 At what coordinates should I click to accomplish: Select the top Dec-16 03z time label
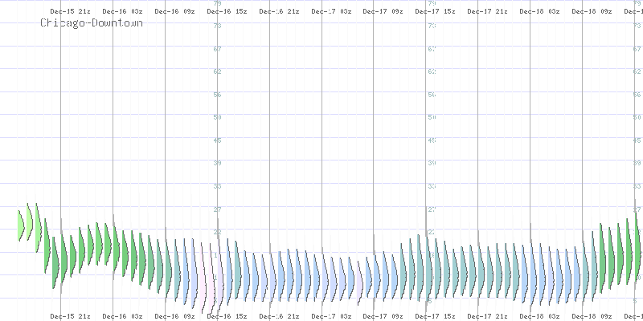122,12
